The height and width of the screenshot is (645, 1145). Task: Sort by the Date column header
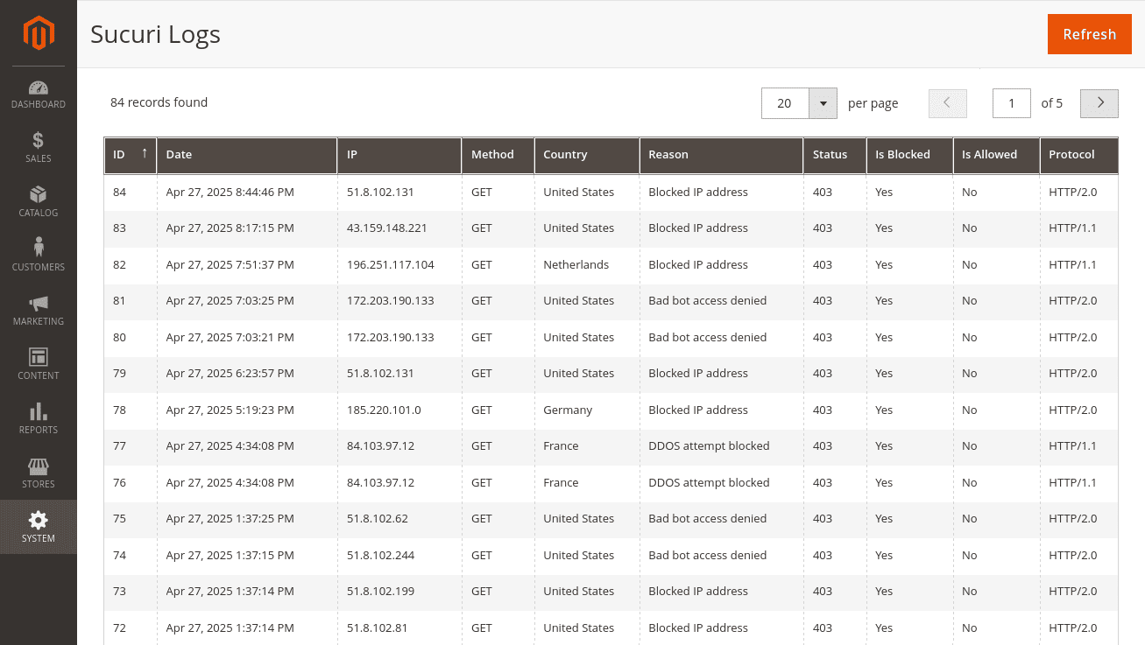point(247,155)
